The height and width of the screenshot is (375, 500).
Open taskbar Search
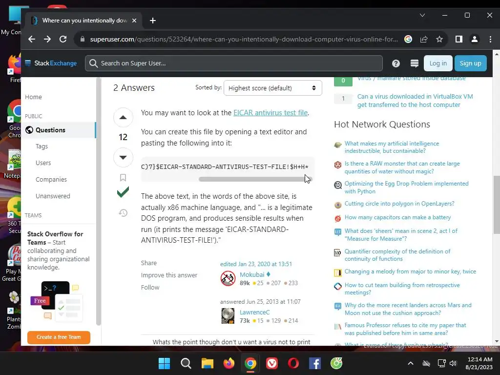coord(186,363)
